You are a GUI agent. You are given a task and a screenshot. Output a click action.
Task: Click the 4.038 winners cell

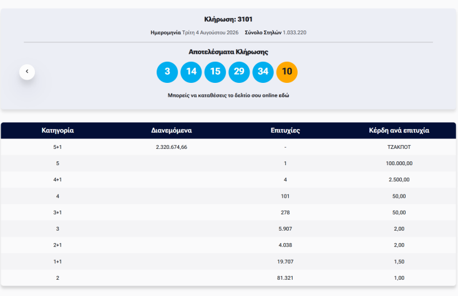tap(285, 246)
